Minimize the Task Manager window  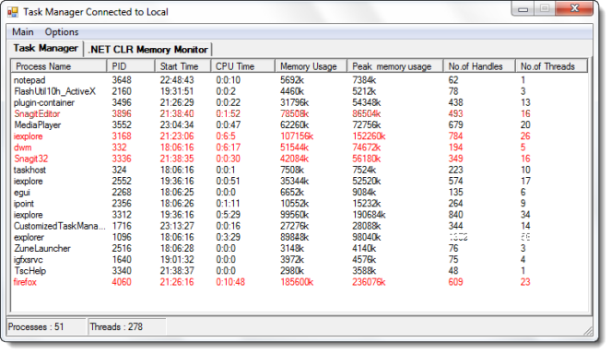tap(523, 9)
